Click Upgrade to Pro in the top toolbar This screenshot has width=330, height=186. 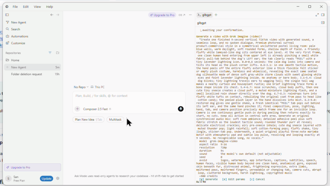point(162,15)
